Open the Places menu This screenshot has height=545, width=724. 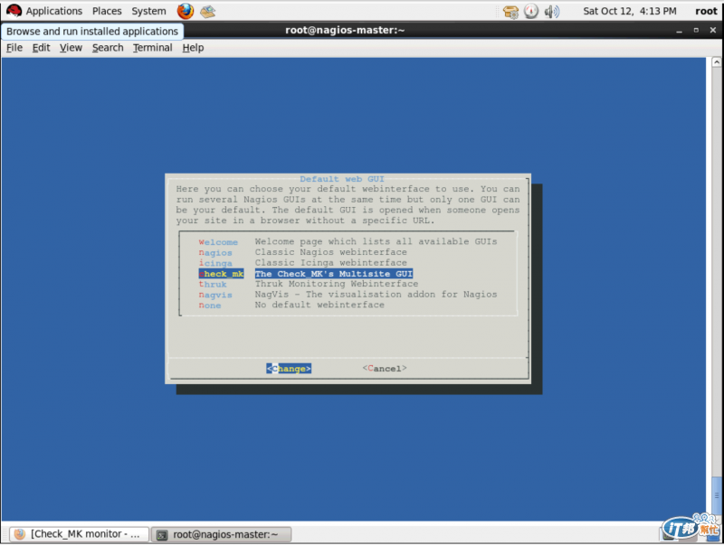107,11
